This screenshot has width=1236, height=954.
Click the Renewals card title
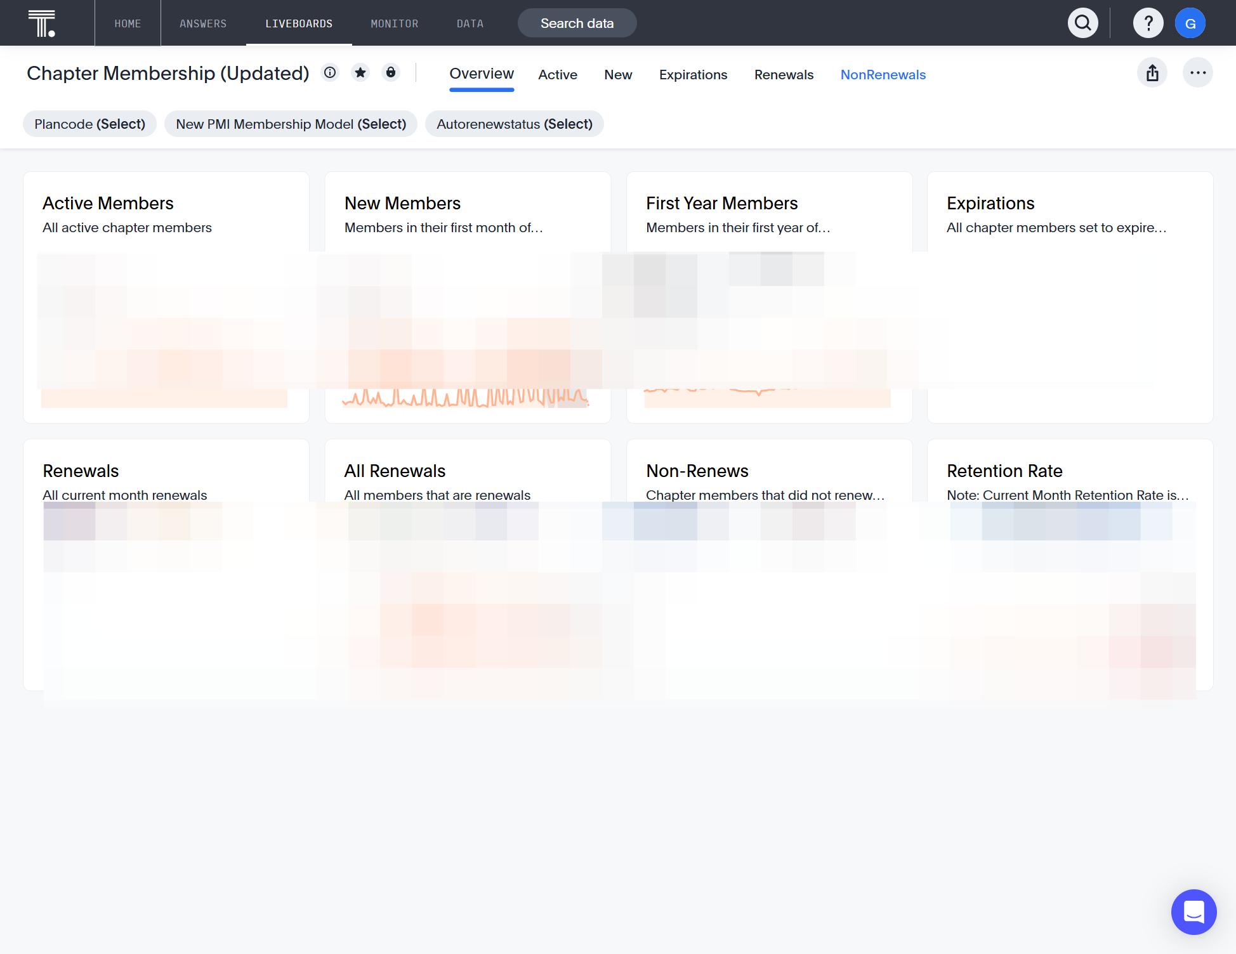coord(81,471)
